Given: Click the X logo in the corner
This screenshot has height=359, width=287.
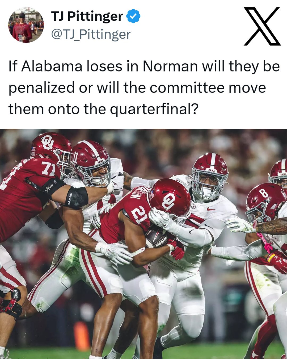Looking at the screenshot, I should pyautogui.click(x=262, y=26).
